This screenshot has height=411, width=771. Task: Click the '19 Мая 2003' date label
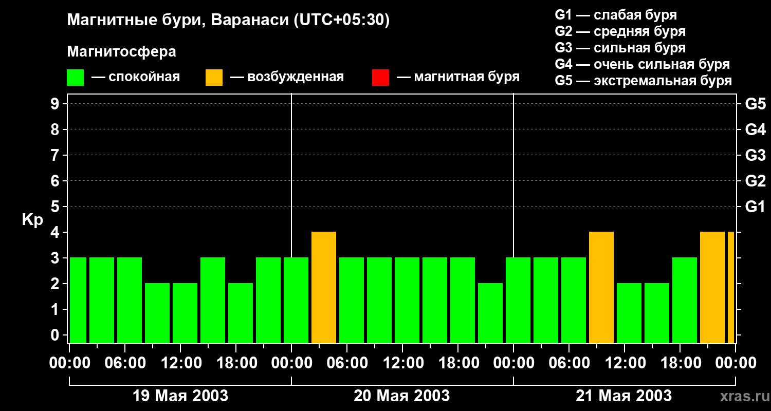tap(180, 396)
